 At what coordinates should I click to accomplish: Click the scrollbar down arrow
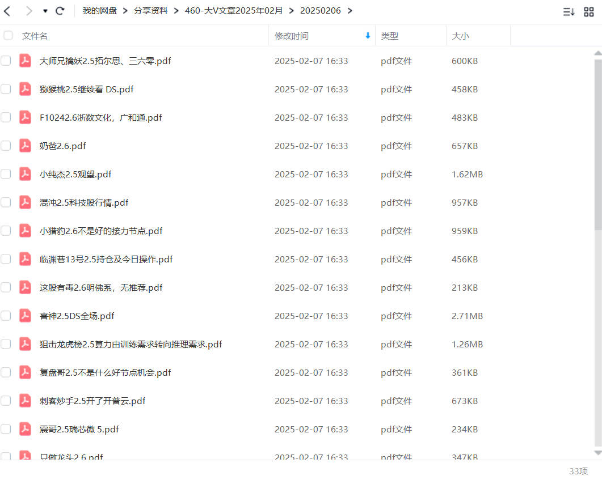tap(598, 453)
